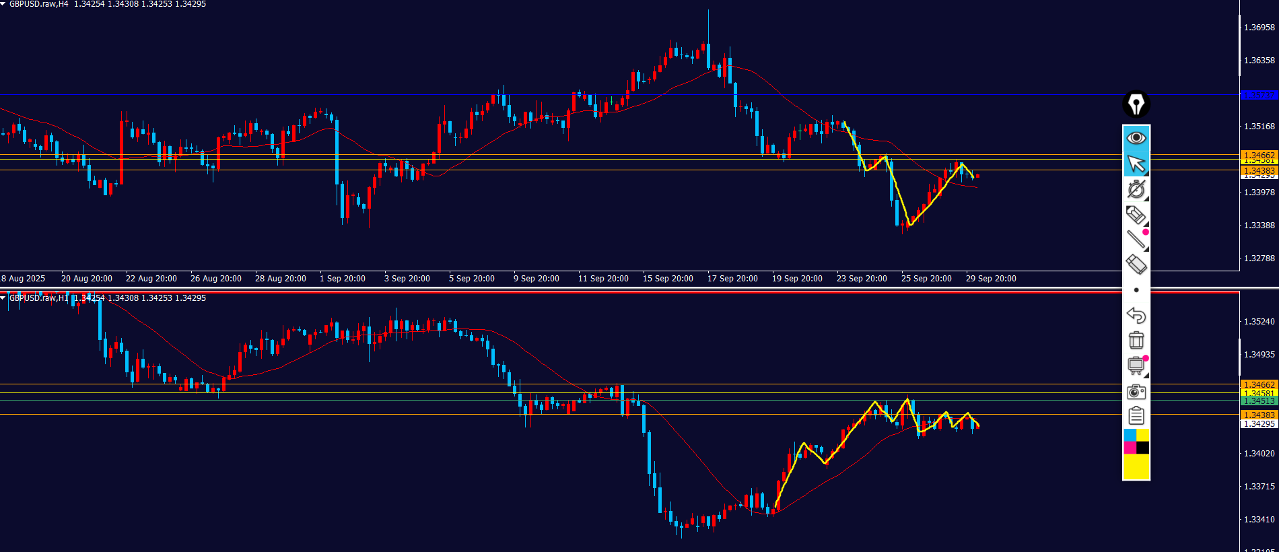Select the pencil drawing tool
Screen dimensions: 1279x552
[1136, 215]
